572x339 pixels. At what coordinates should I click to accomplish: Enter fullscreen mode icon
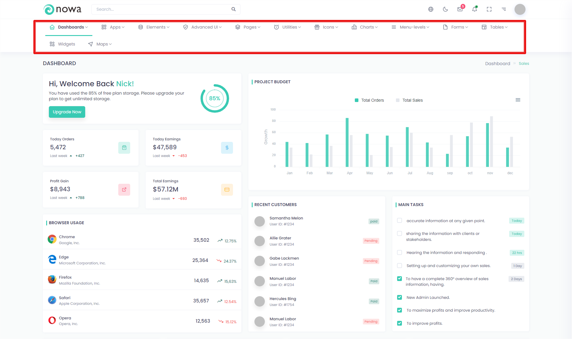point(489,9)
